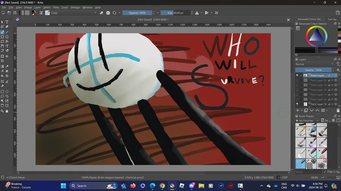Select the Line tool
This screenshot has width=341, height=191.
(7, 32)
